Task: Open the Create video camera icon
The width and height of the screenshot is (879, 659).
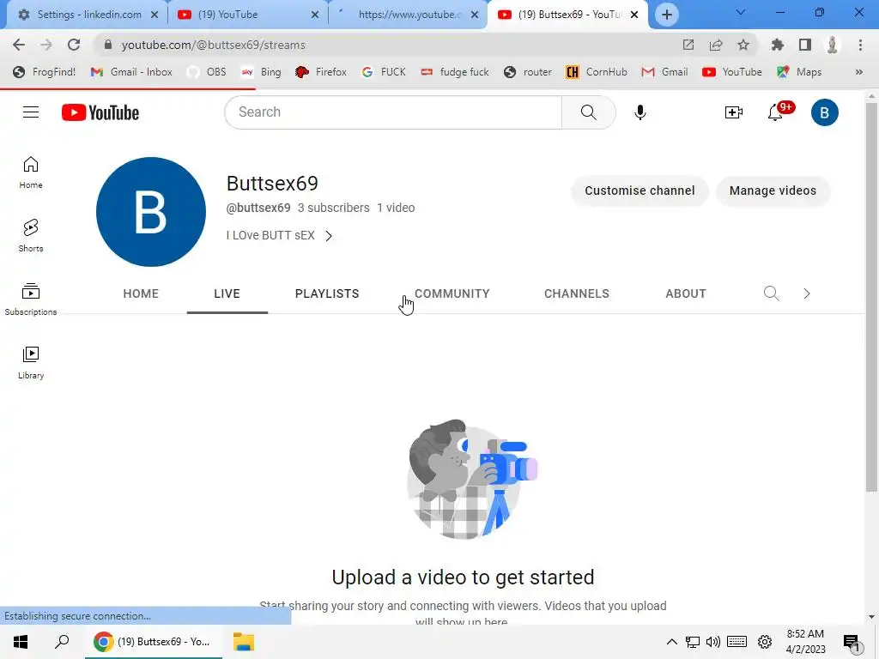Action: [733, 112]
